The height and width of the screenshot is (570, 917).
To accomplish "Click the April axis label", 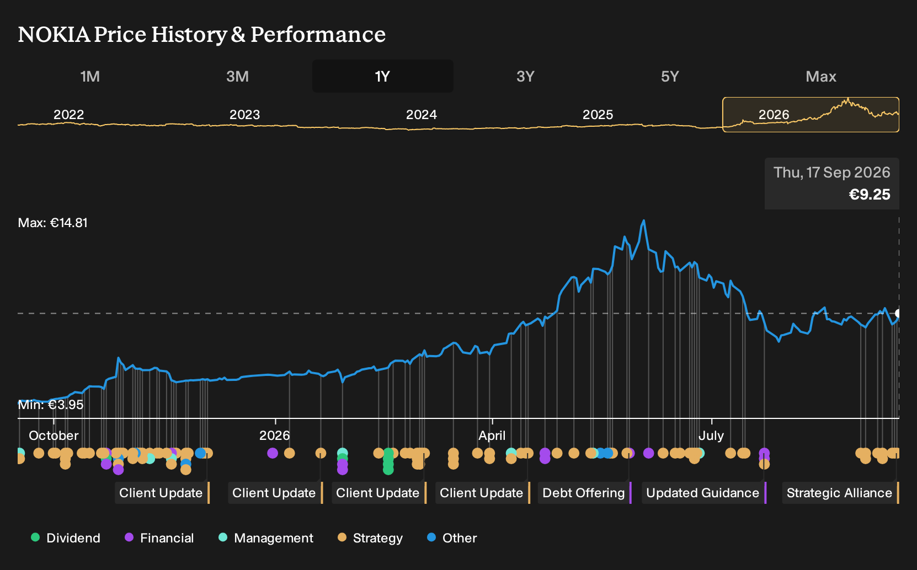I will point(492,435).
